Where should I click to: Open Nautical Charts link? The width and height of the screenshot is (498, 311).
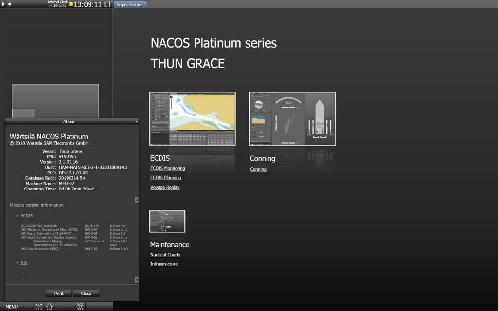[x=165, y=255]
